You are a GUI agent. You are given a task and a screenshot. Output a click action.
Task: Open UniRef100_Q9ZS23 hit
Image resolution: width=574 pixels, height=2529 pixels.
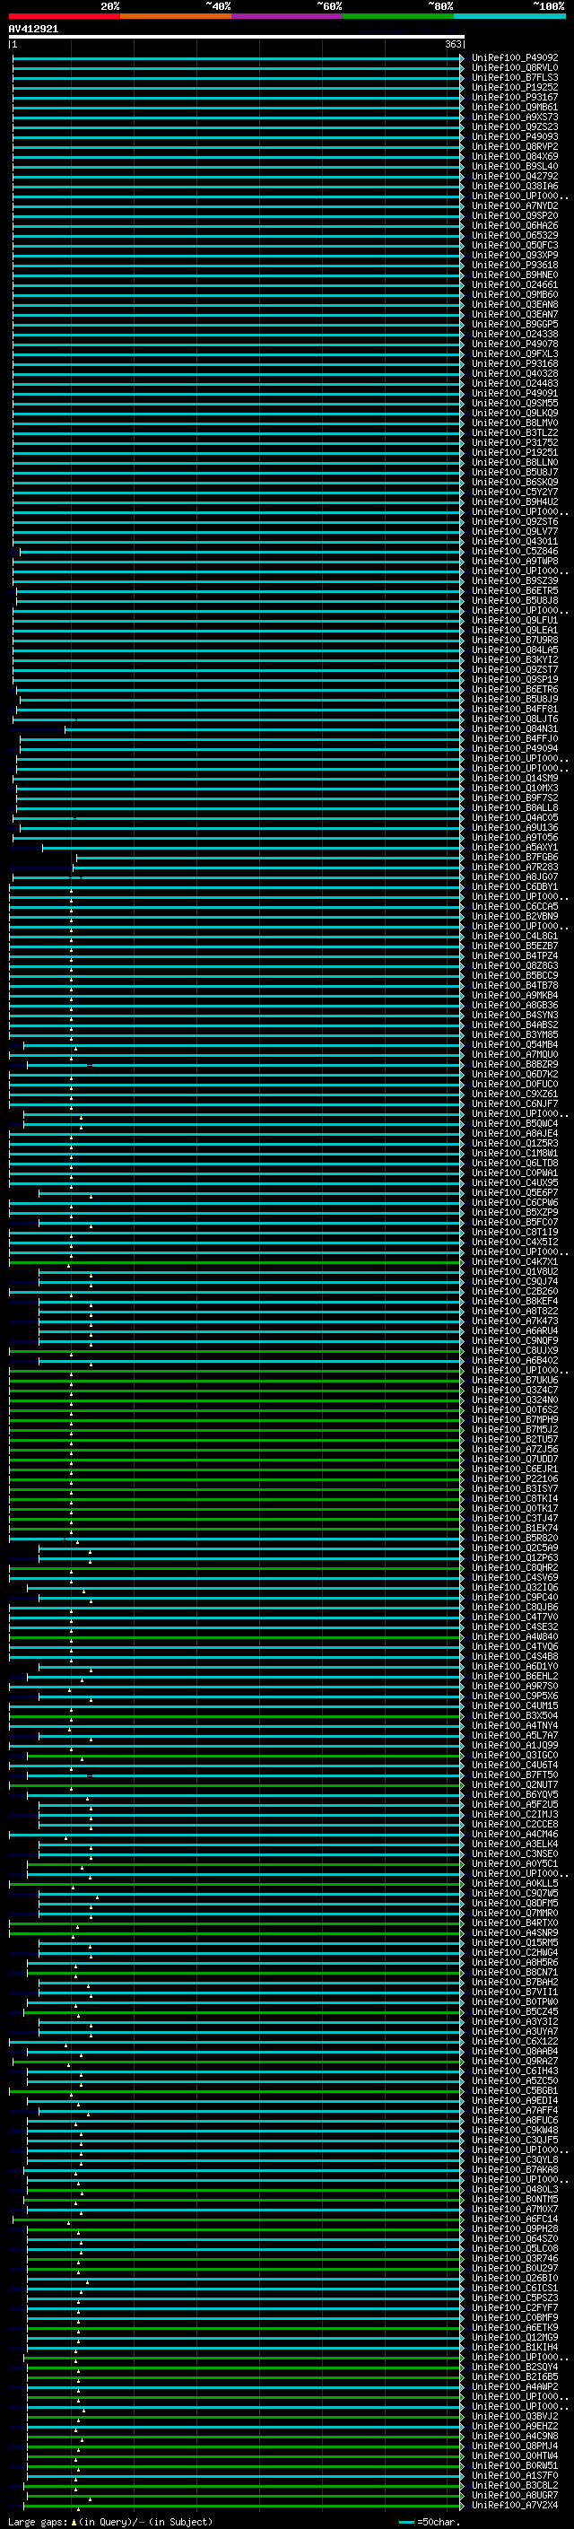point(514,126)
